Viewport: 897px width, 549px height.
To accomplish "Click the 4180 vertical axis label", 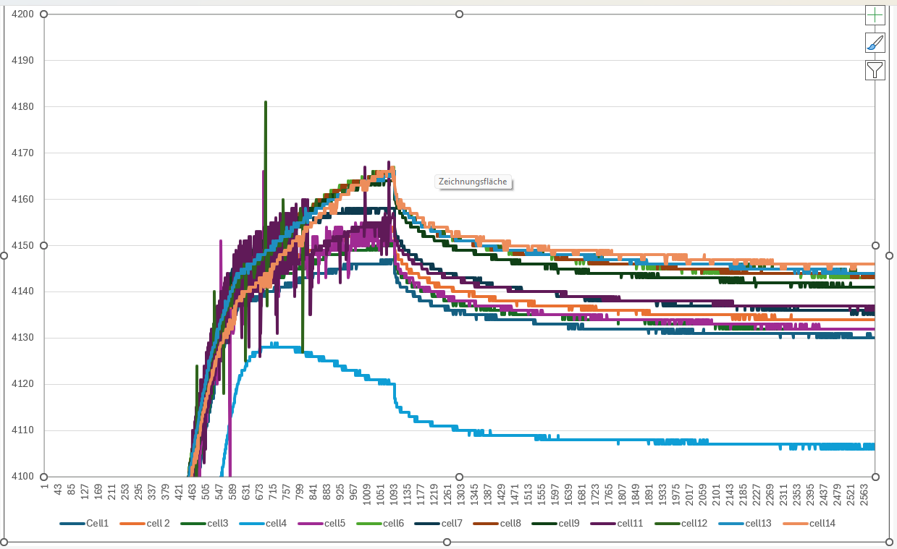I will pyautogui.click(x=22, y=107).
